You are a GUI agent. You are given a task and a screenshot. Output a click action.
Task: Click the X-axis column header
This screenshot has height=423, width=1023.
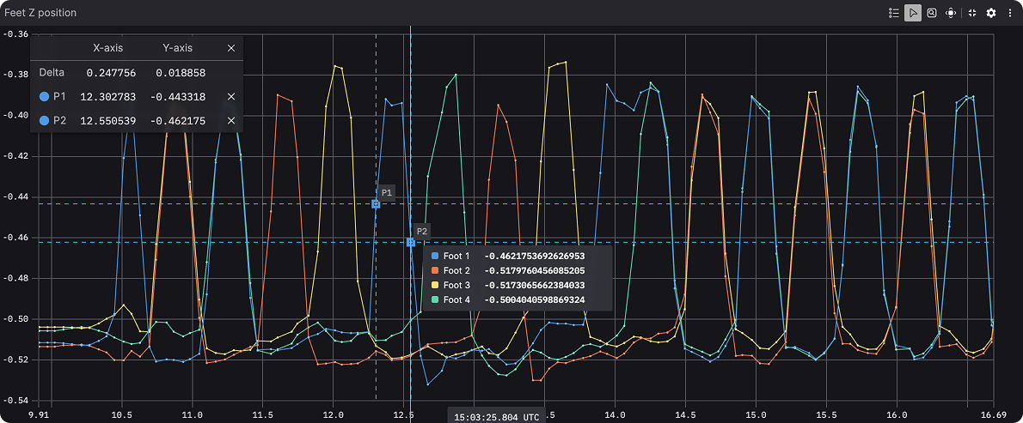pos(107,48)
